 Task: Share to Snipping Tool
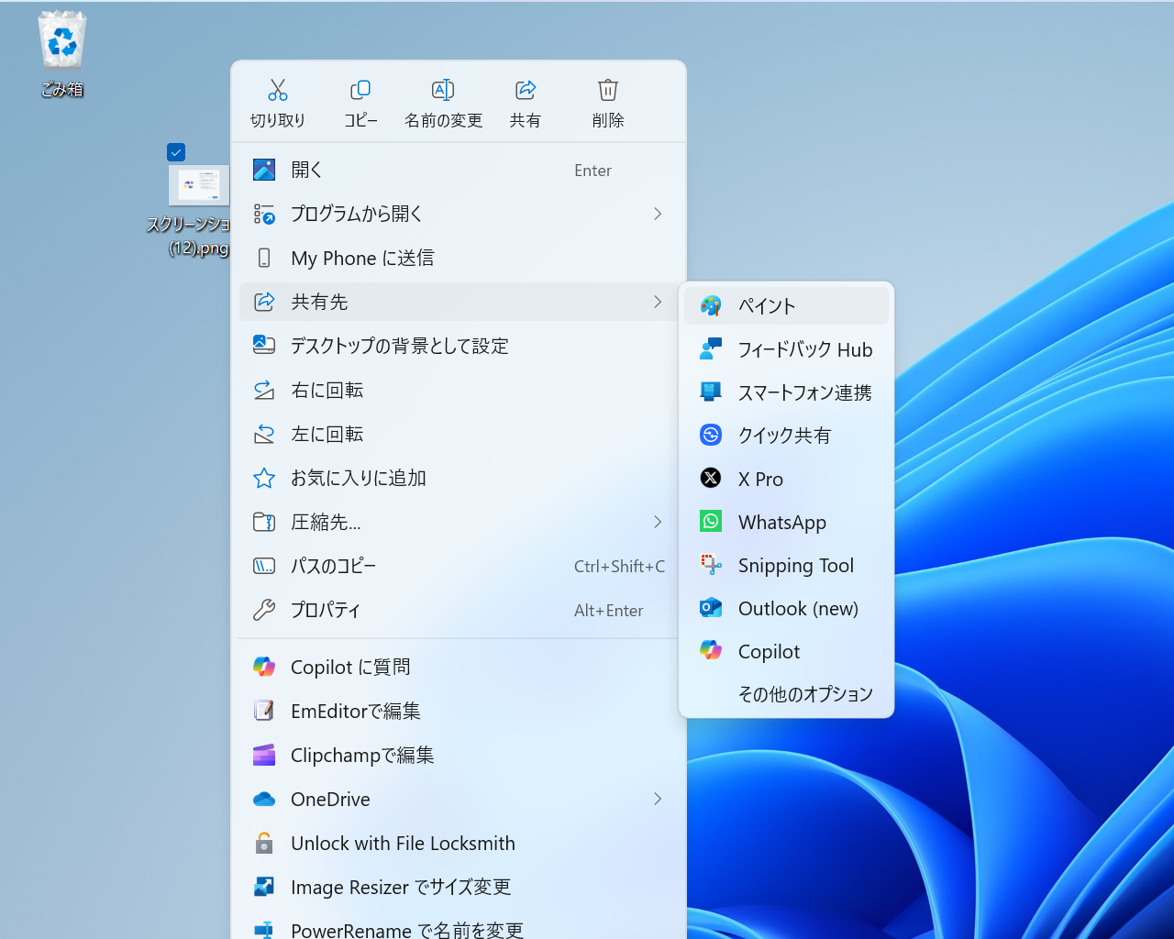[786, 565]
